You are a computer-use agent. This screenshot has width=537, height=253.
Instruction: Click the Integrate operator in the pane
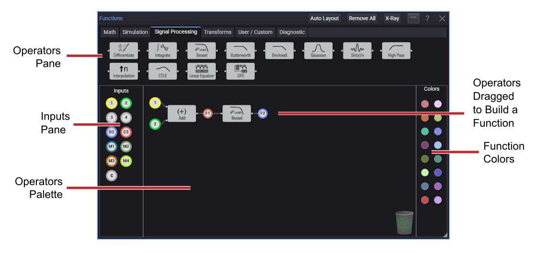[x=162, y=50]
